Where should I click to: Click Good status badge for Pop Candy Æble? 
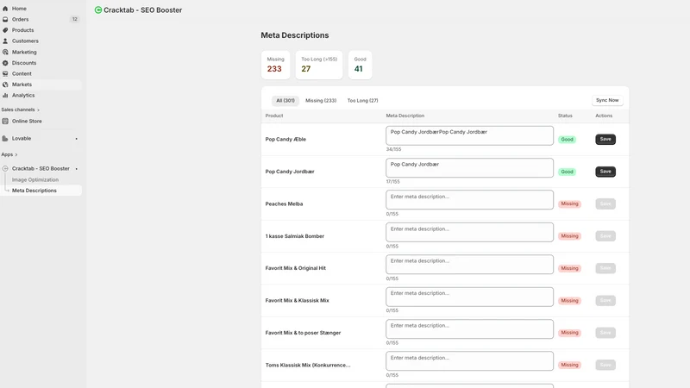pos(567,140)
